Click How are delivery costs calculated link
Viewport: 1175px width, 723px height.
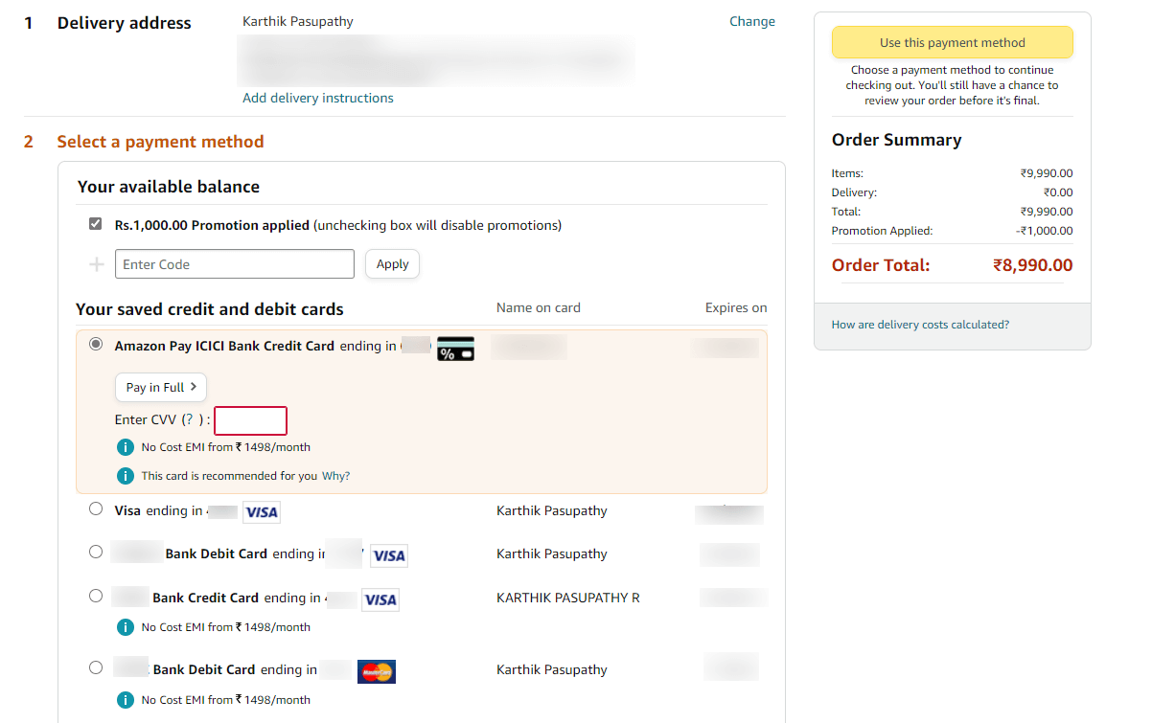[919, 324]
